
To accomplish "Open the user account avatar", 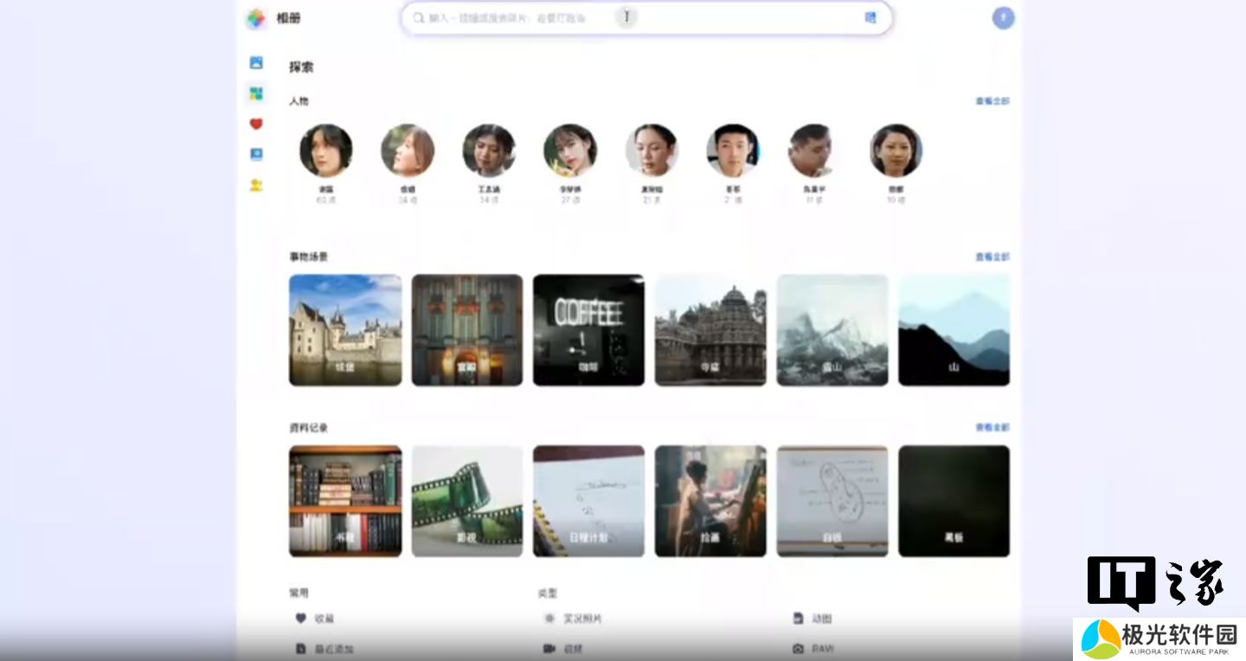I will (x=1003, y=18).
